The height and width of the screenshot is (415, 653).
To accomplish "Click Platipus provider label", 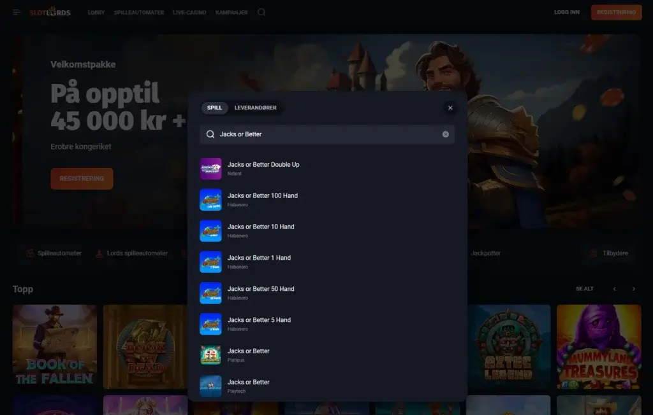I will coord(236,360).
